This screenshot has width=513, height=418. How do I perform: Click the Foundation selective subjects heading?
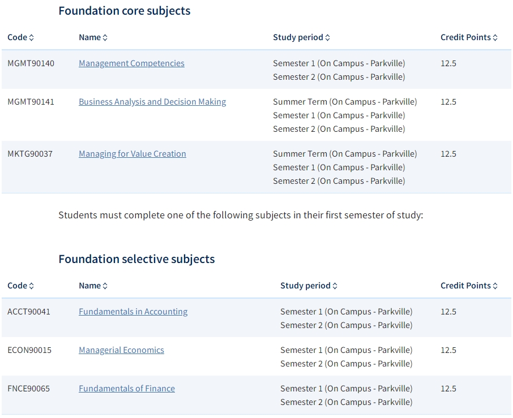[137, 259]
